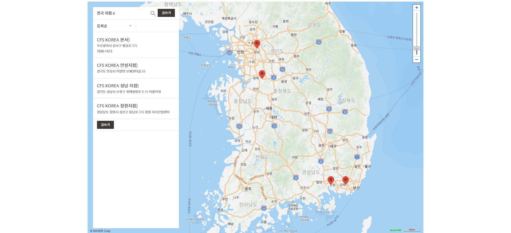Select the CFS KOREA 안성지점 list entry
This screenshot has width=511, height=233.
[136, 68]
